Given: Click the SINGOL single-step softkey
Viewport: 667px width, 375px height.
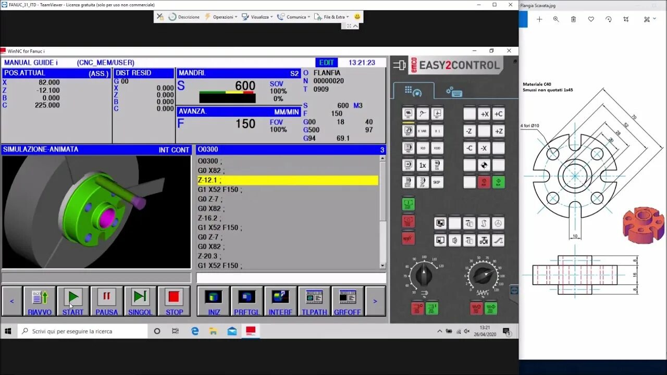Looking at the screenshot, I should tap(140, 302).
